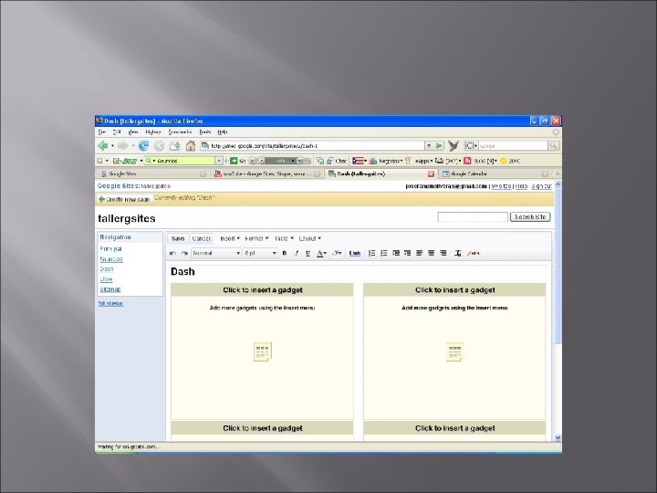Click the Create new page button
Screen dimensions: 657x493
click(124, 200)
